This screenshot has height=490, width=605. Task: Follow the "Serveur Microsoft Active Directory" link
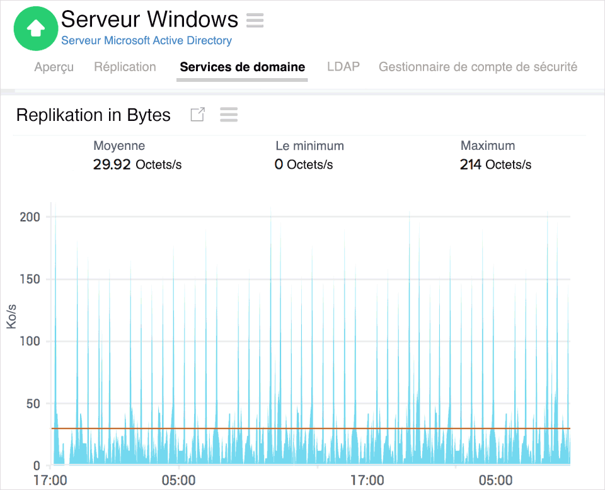click(146, 40)
